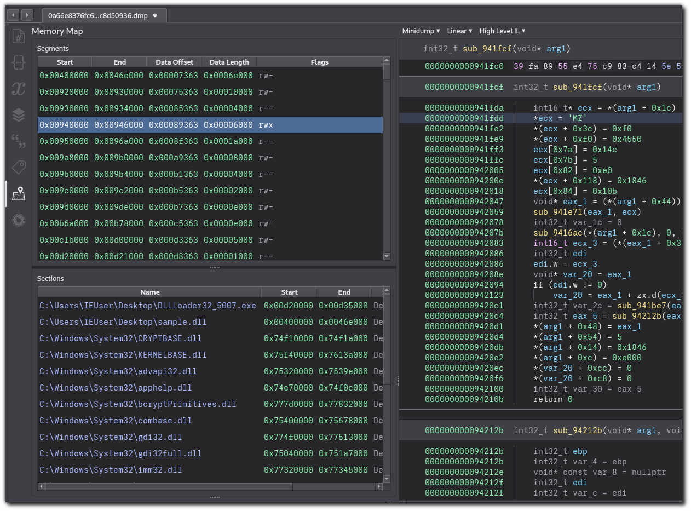Screen dimensions: 691x511
Task: Select the Memory Map sidebar icon
Action: (18, 193)
